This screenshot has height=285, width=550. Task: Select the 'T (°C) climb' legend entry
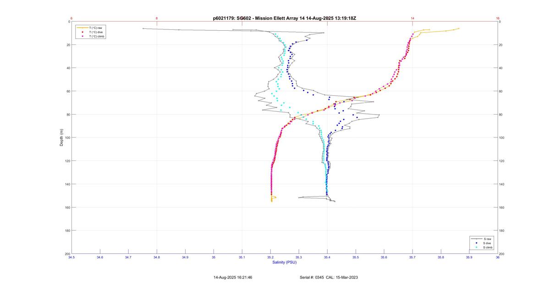[x=97, y=36]
